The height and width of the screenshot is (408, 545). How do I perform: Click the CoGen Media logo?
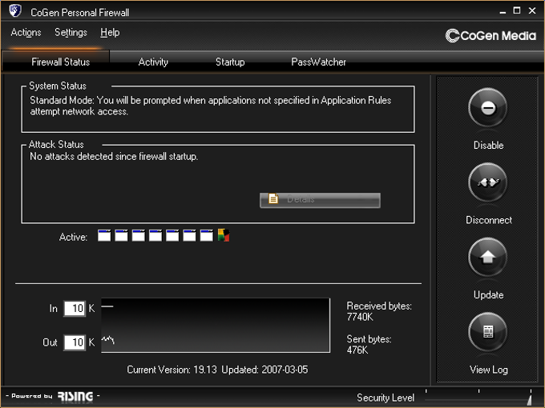click(x=490, y=35)
